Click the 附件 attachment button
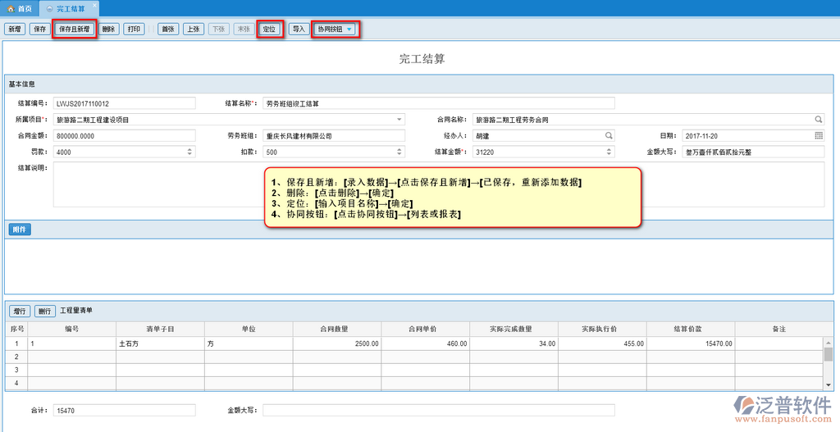 click(20, 230)
